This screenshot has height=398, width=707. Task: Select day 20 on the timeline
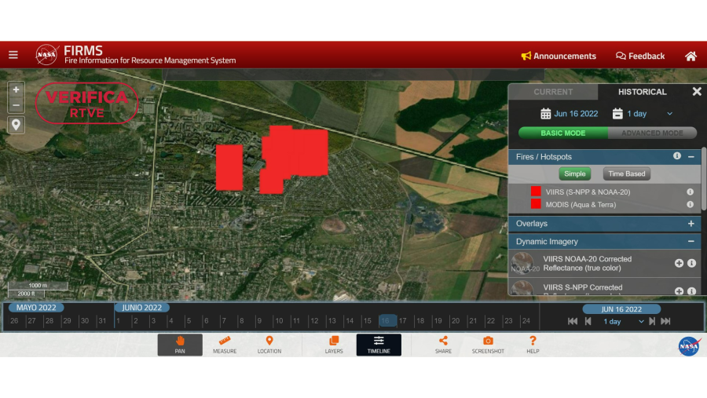455,321
